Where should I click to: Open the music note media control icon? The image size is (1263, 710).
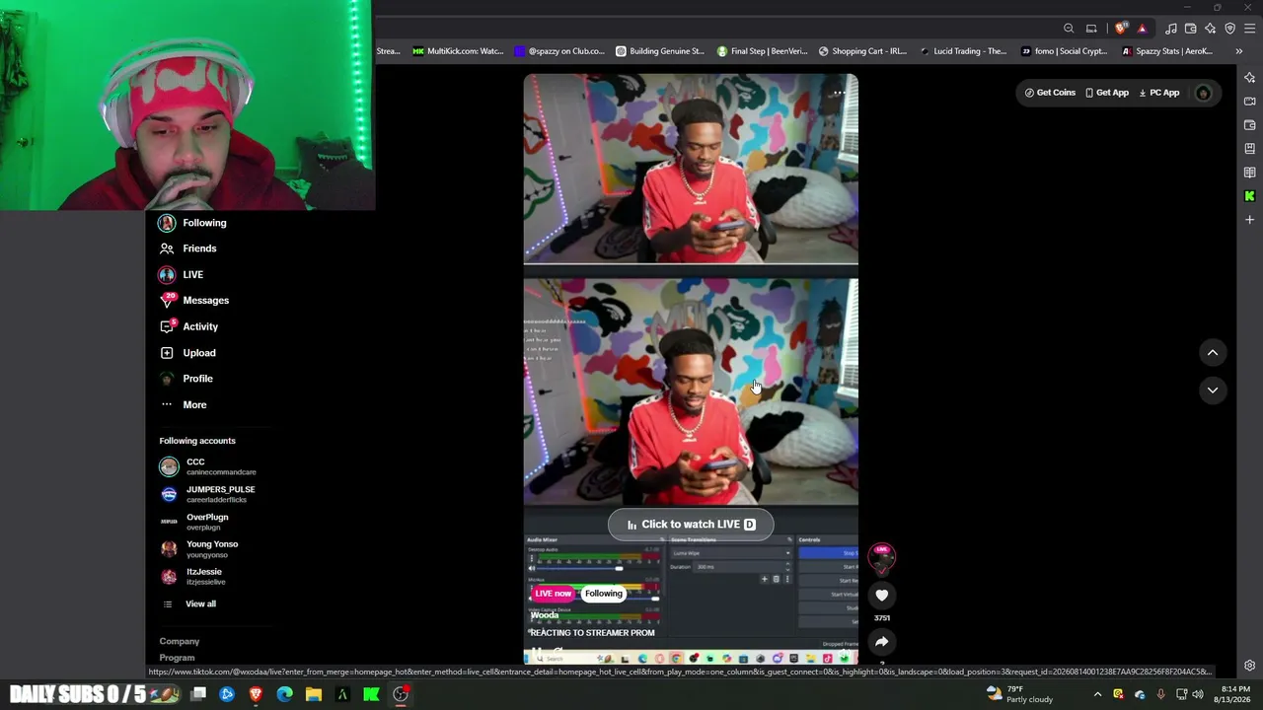(1171, 29)
